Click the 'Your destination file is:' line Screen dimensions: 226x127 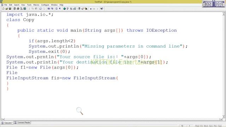[87, 62]
